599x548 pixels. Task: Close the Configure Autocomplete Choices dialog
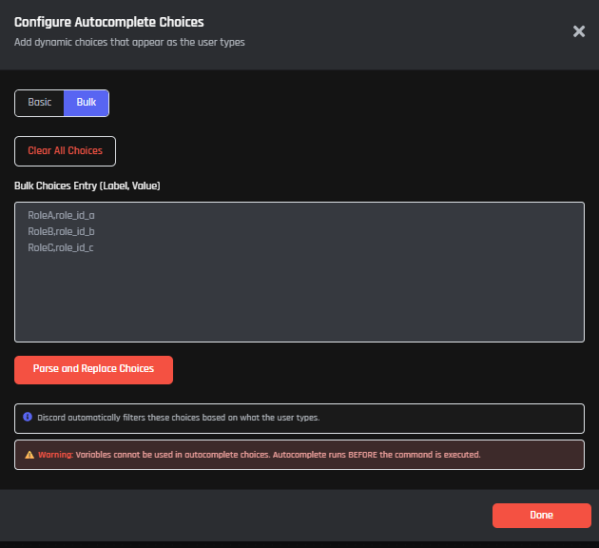[x=578, y=31]
